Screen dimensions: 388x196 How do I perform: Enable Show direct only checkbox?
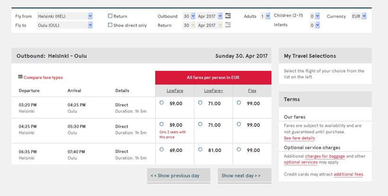[110, 25]
